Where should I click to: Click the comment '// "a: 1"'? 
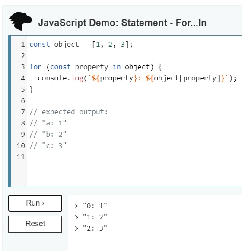48,123
